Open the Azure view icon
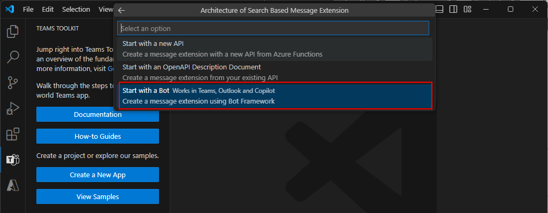Screen dimensions: 548x213 pyautogui.click(x=13, y=185)
